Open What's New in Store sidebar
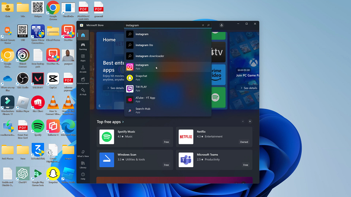 [x=83, y=154]
